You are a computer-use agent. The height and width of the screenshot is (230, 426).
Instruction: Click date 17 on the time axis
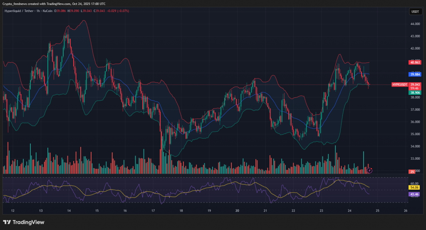[153, 211]
